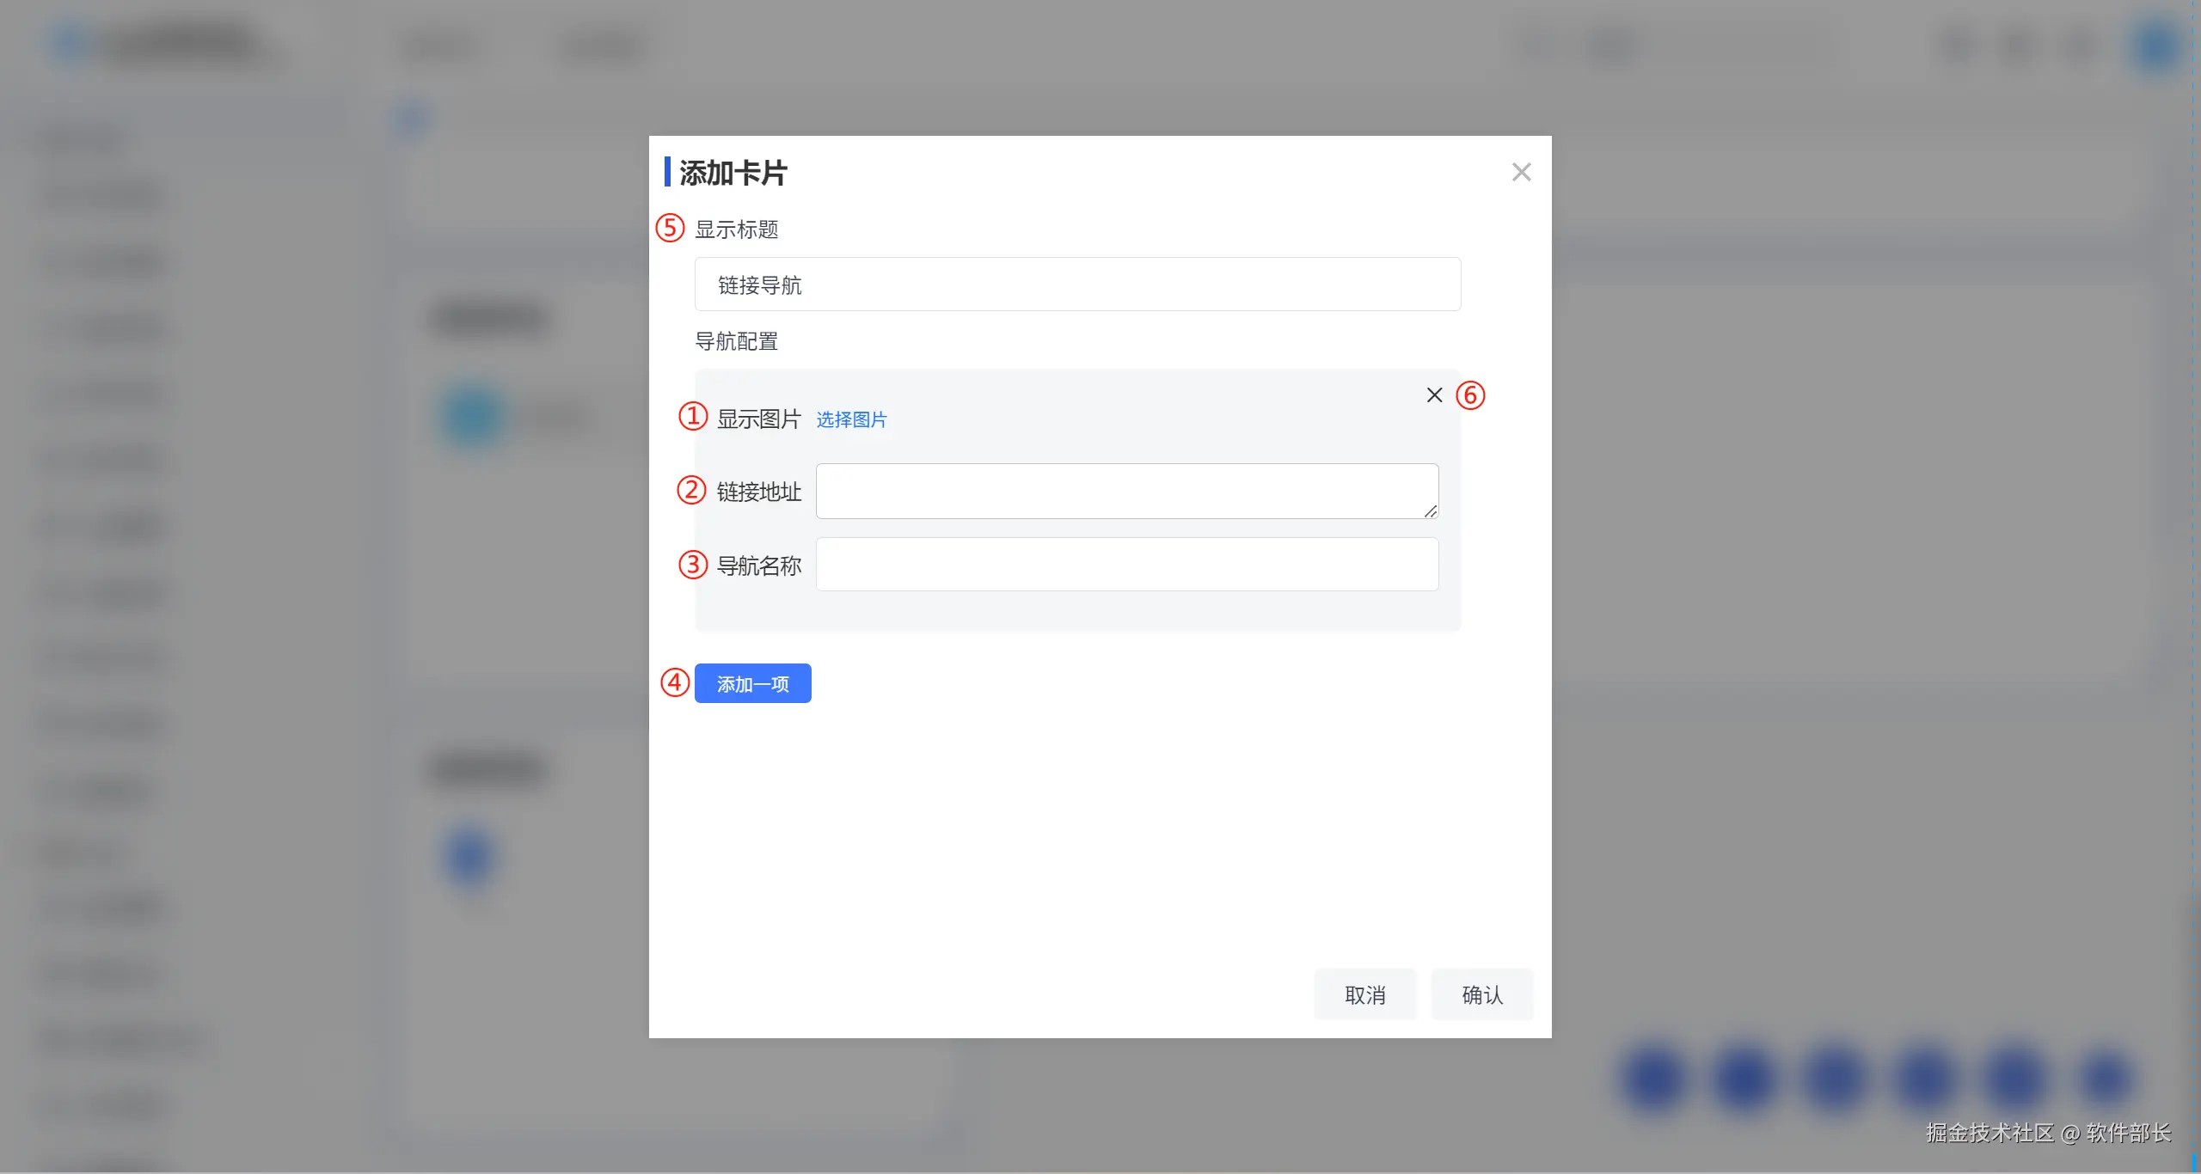Click the 显示图片 field label
The width and height of the screenshot is (2201, 1174).
coord(758,419)
